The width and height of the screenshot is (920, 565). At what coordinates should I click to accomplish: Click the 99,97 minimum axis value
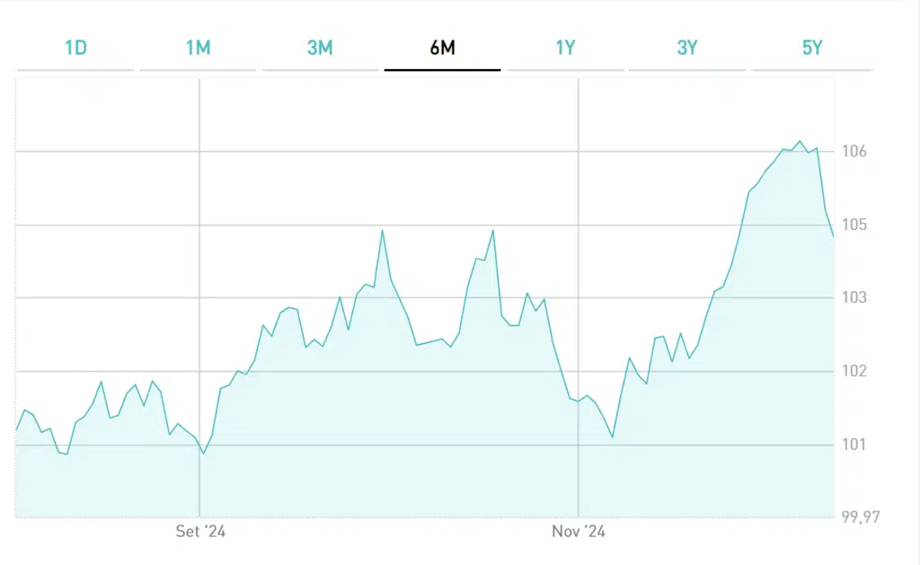860,517
